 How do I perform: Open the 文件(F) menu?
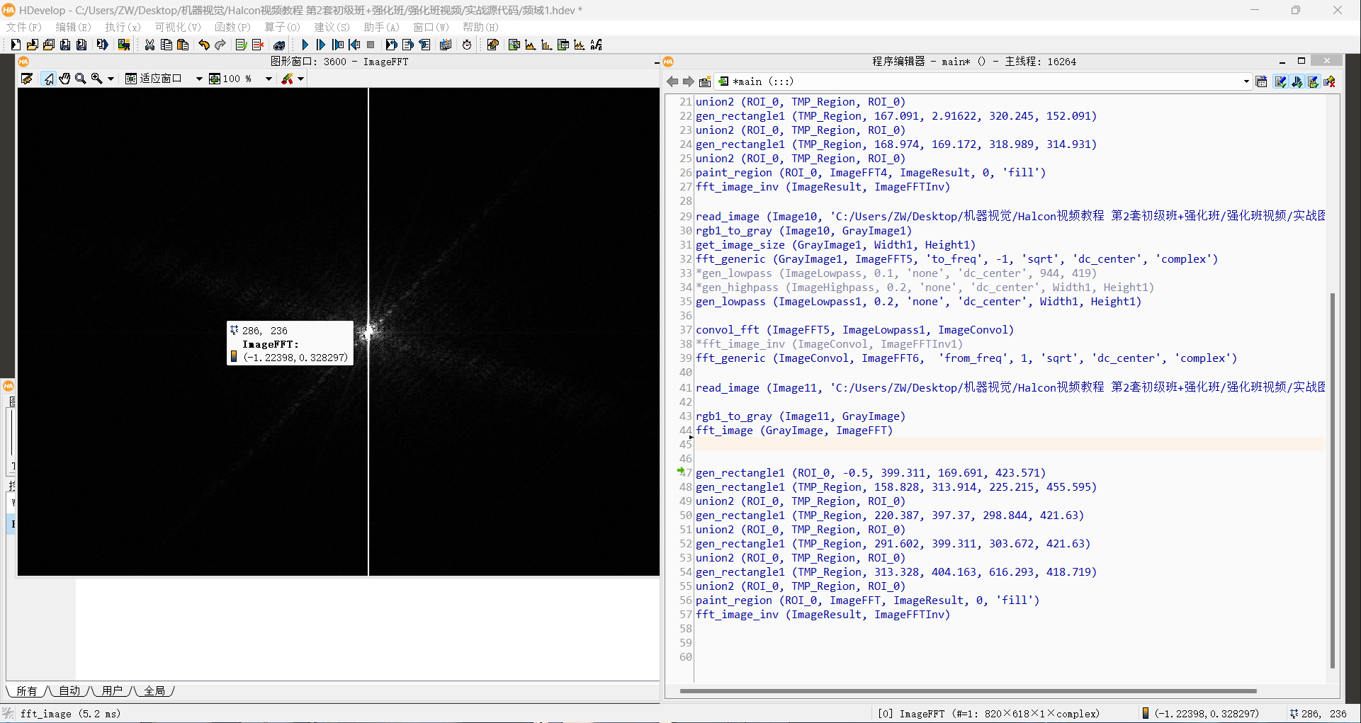tap(23, 27)
